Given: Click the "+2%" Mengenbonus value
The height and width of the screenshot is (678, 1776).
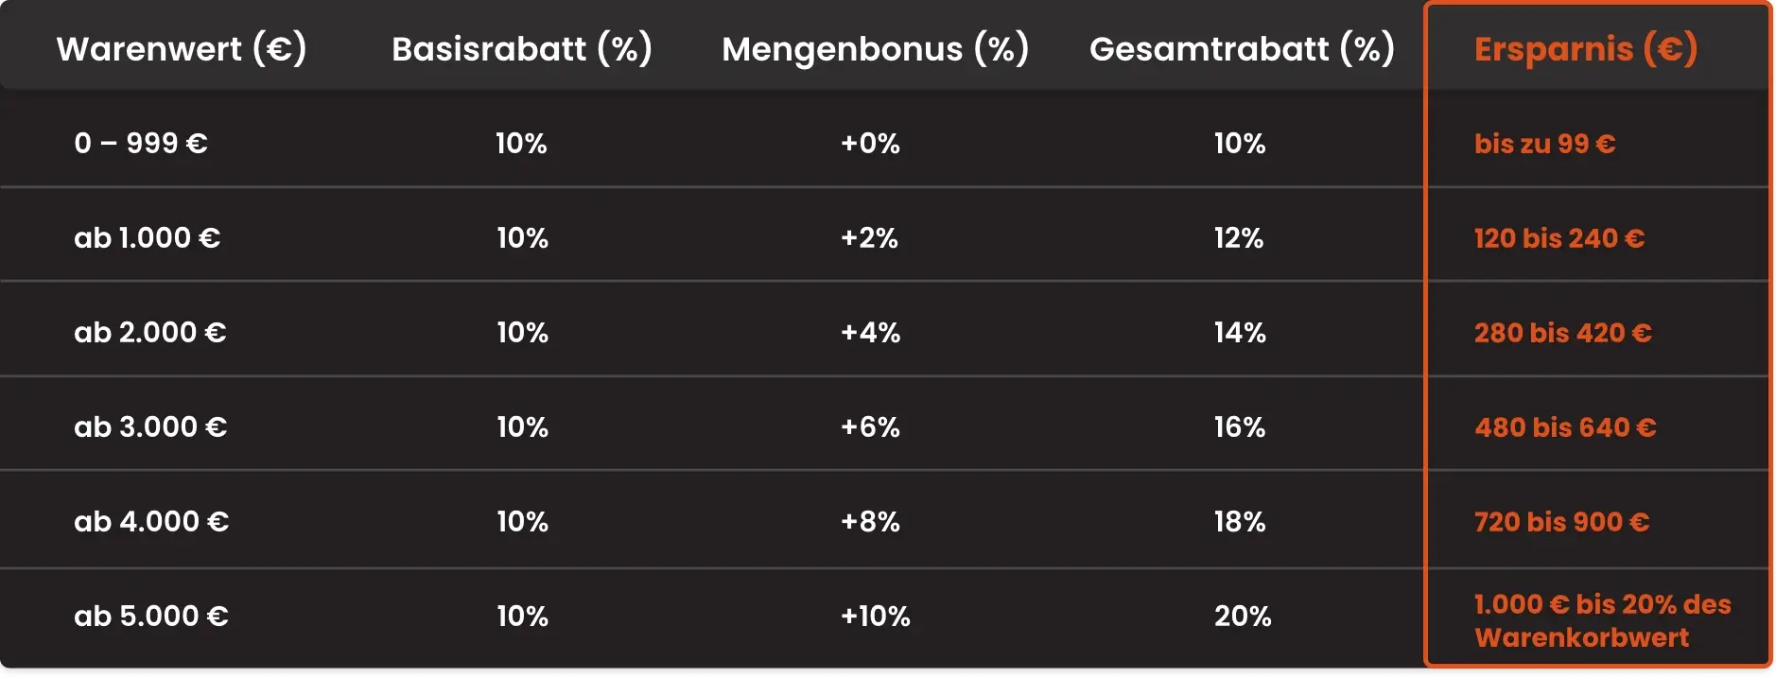Looking at the screenshot, I should (869, 238).
